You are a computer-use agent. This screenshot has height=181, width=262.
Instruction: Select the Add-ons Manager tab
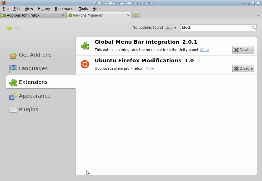click(99, 15)
